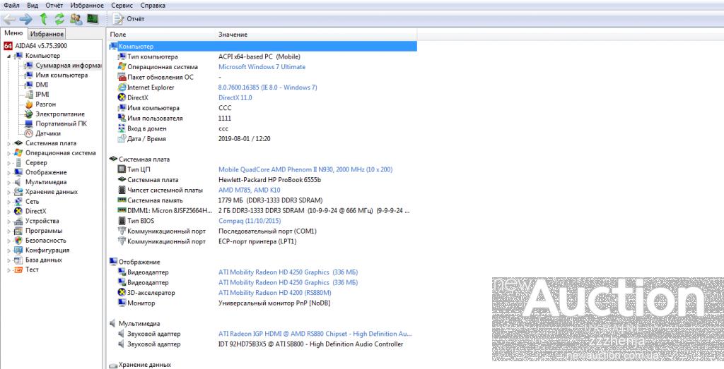The width and height of the screenshot is (724, 369).
Task: Open the Избранное menu in menu bar
Action: click(87, 6)
